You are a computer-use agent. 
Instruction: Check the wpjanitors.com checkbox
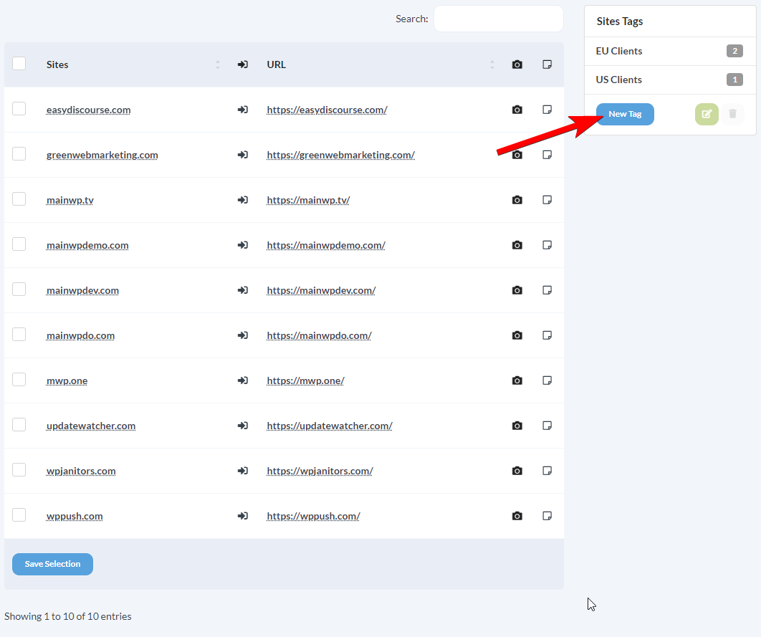(19, 469)
